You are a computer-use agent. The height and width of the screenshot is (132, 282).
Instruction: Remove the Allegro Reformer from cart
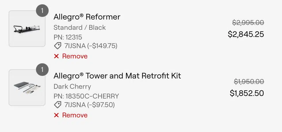tap(71, 56)
